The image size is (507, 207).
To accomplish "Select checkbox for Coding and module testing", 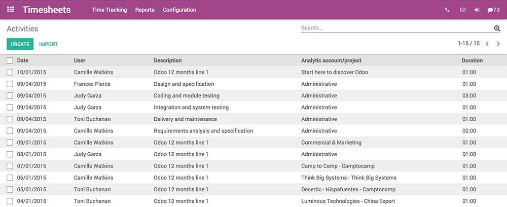I will pyautogui.click(x=10, y=96).
